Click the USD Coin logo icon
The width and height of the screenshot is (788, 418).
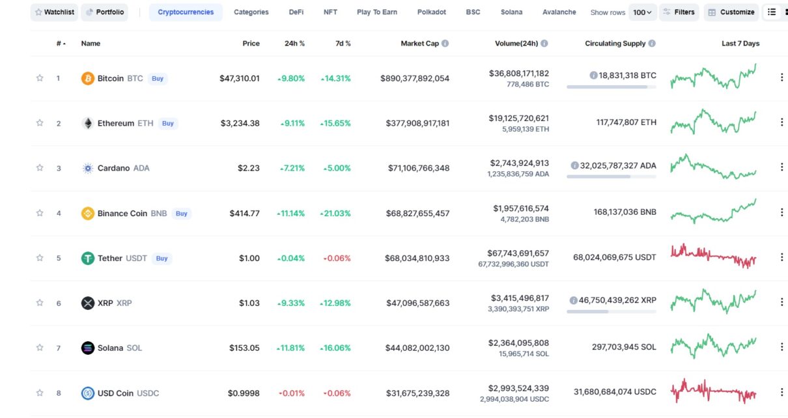pyautogui.click(x=88, y=393)
